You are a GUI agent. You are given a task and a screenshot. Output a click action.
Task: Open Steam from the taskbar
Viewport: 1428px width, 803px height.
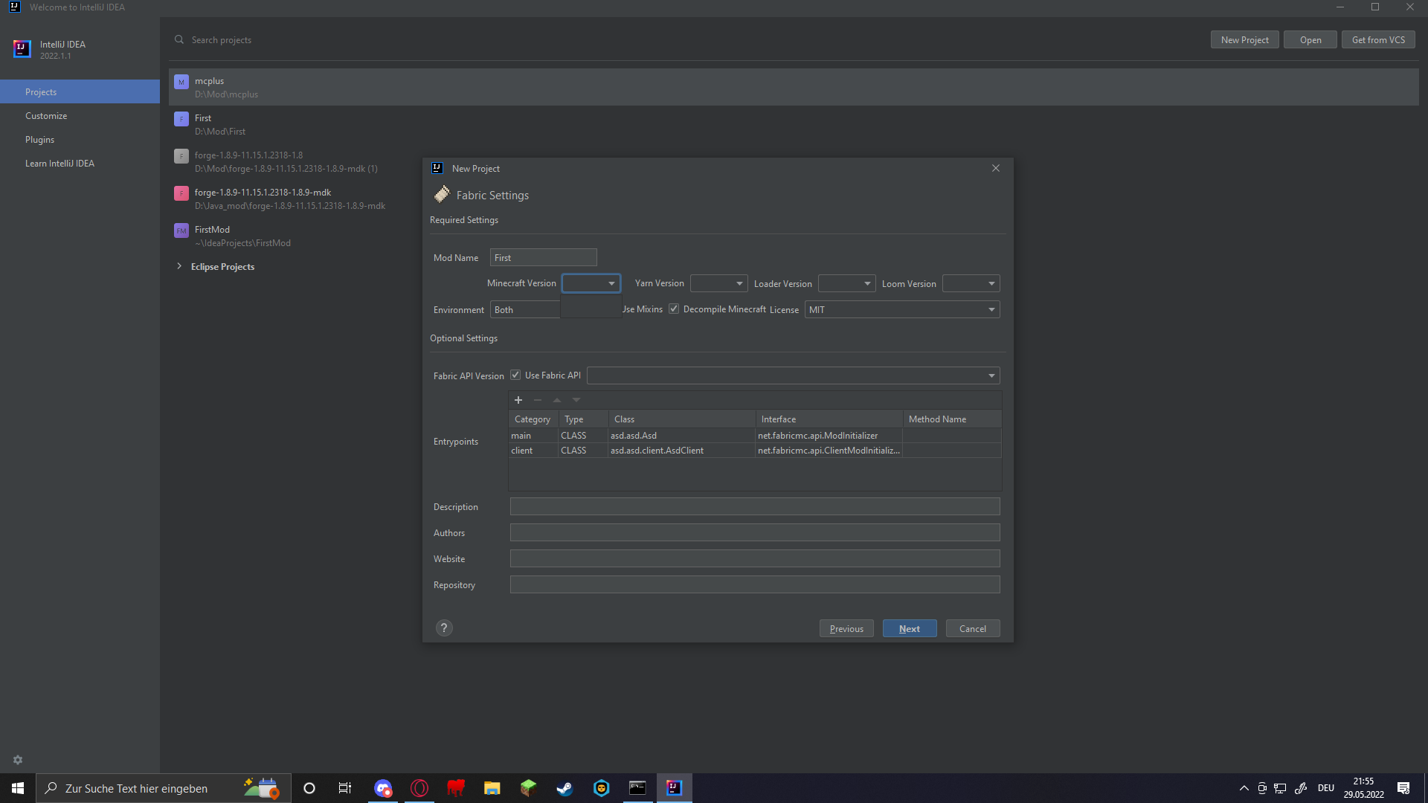click(x=565, y=788)
